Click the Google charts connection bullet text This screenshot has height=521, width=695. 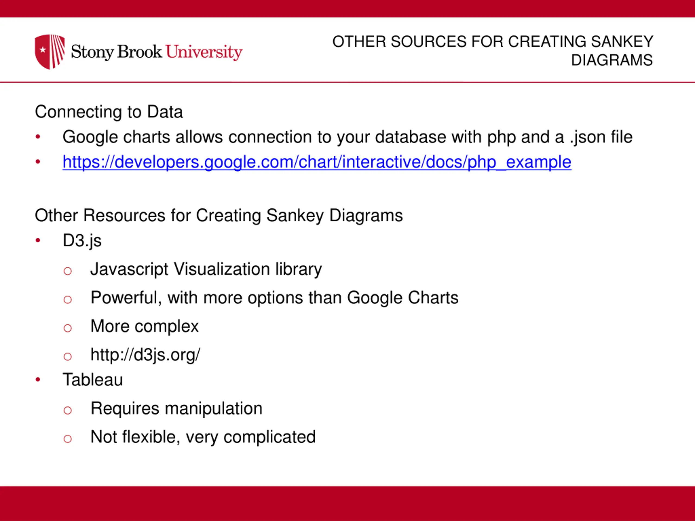[347, 137]
